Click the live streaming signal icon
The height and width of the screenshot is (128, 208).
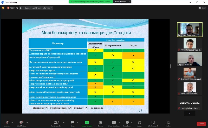[x=21, y=8]
